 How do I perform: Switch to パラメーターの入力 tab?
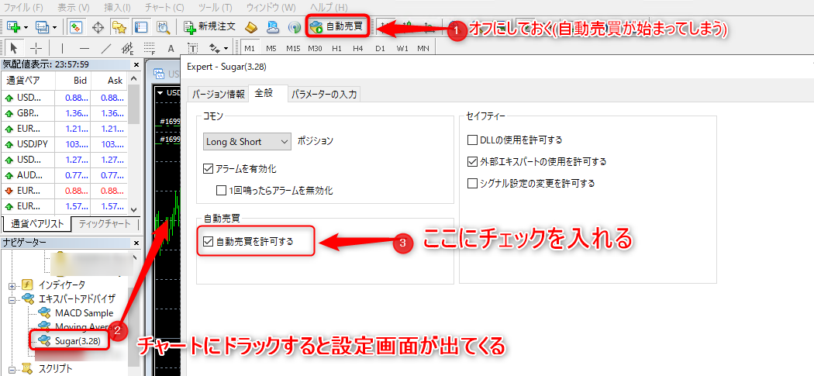pyautogui.click(x=324, y=95)
